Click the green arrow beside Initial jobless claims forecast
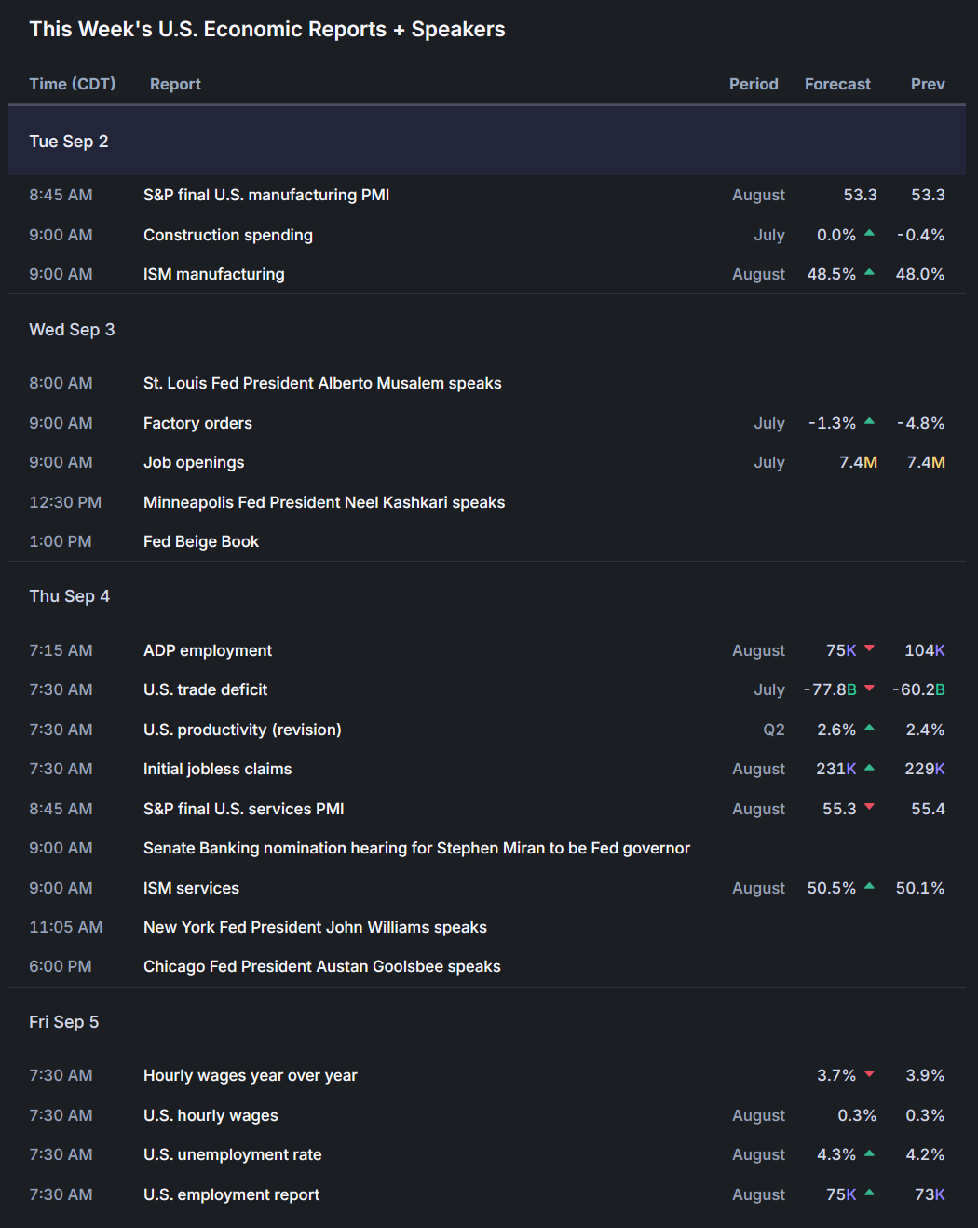978x1228 pixels. pos(869,768)
